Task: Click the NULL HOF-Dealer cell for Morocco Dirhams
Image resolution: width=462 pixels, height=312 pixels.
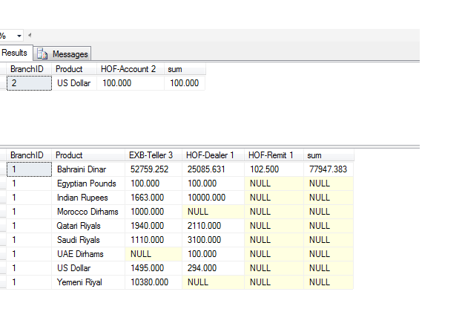Action: click(213, 212)
